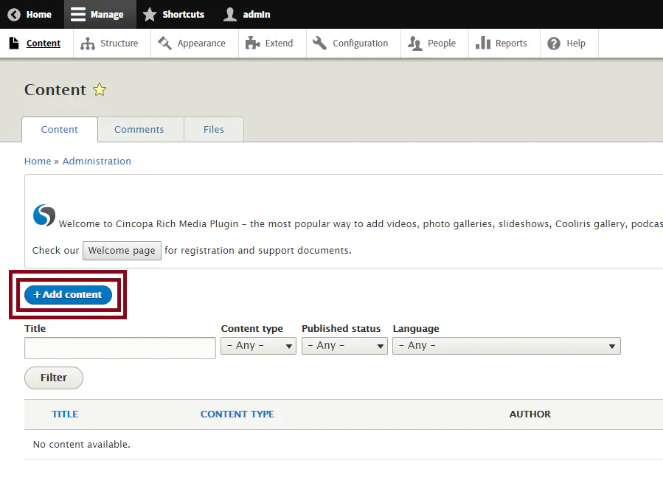Select the Content tab
663x486 pixels.
[60, 130]
